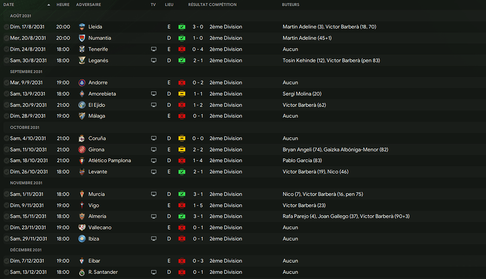Sort by the DATE column arrow
The width and height of the screenshot is (486, 279).
tap(49, 5)
